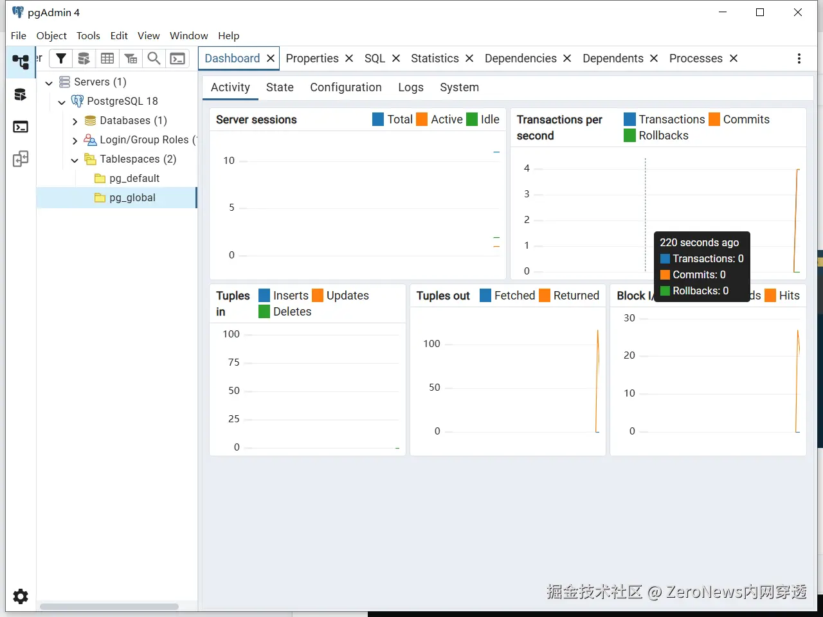Open the Help menu
Screen dimensions: 823x617
click(x=228, y=35)
